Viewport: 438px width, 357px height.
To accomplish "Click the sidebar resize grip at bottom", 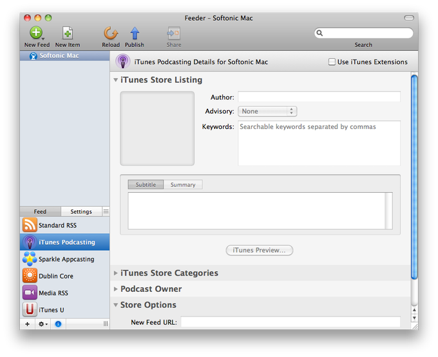I will 106,323.
